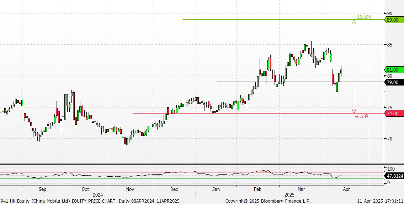
Task: Click the RSI axis 100 label
Action: 391,169
